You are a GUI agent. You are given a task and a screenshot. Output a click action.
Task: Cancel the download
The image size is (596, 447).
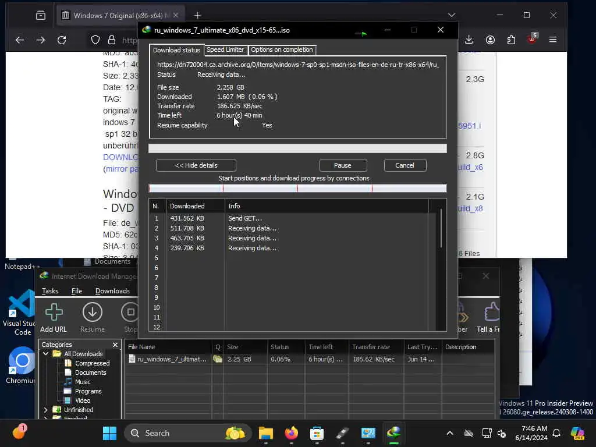tap(405, 165)
